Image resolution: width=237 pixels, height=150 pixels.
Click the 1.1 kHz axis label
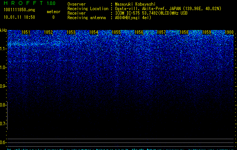tap(3, 49)
